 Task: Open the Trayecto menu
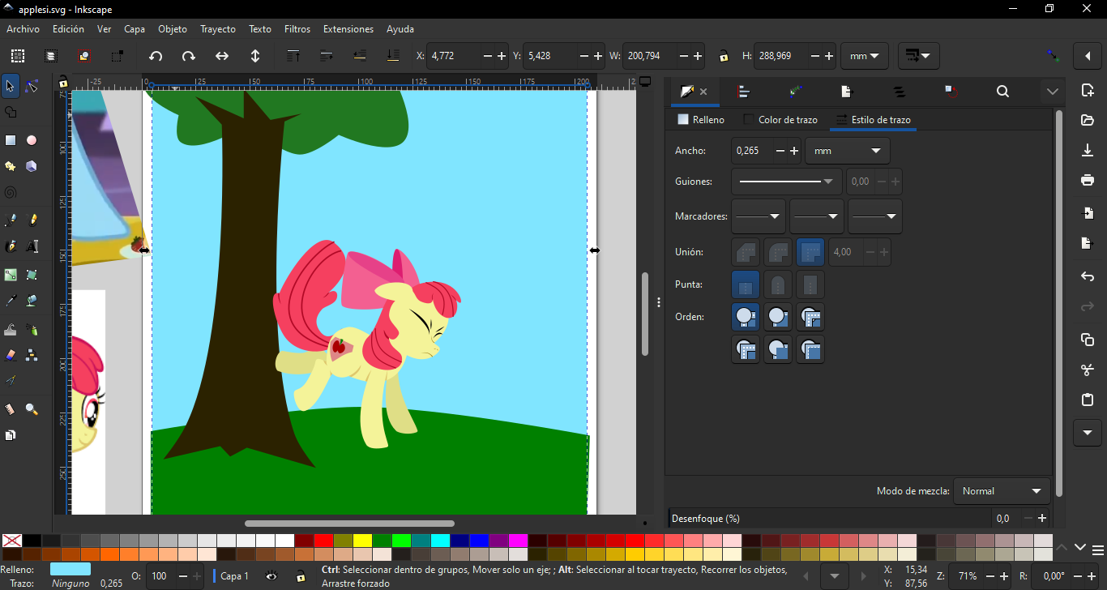218,29
